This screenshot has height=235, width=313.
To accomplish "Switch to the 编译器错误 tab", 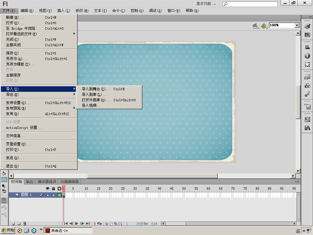I will tap(47, 182).
